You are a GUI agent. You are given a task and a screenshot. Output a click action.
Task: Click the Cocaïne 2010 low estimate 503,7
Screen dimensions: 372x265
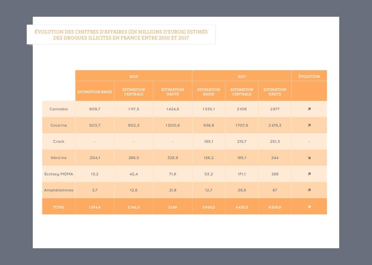click(94, 125)
